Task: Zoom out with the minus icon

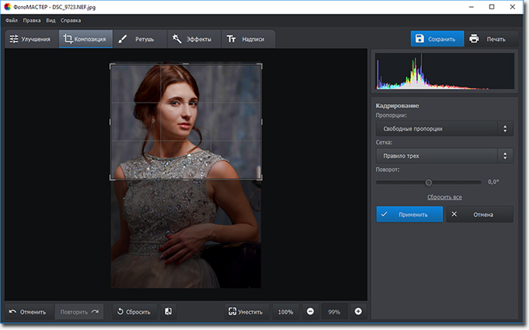Action: [x=310, y=311]
